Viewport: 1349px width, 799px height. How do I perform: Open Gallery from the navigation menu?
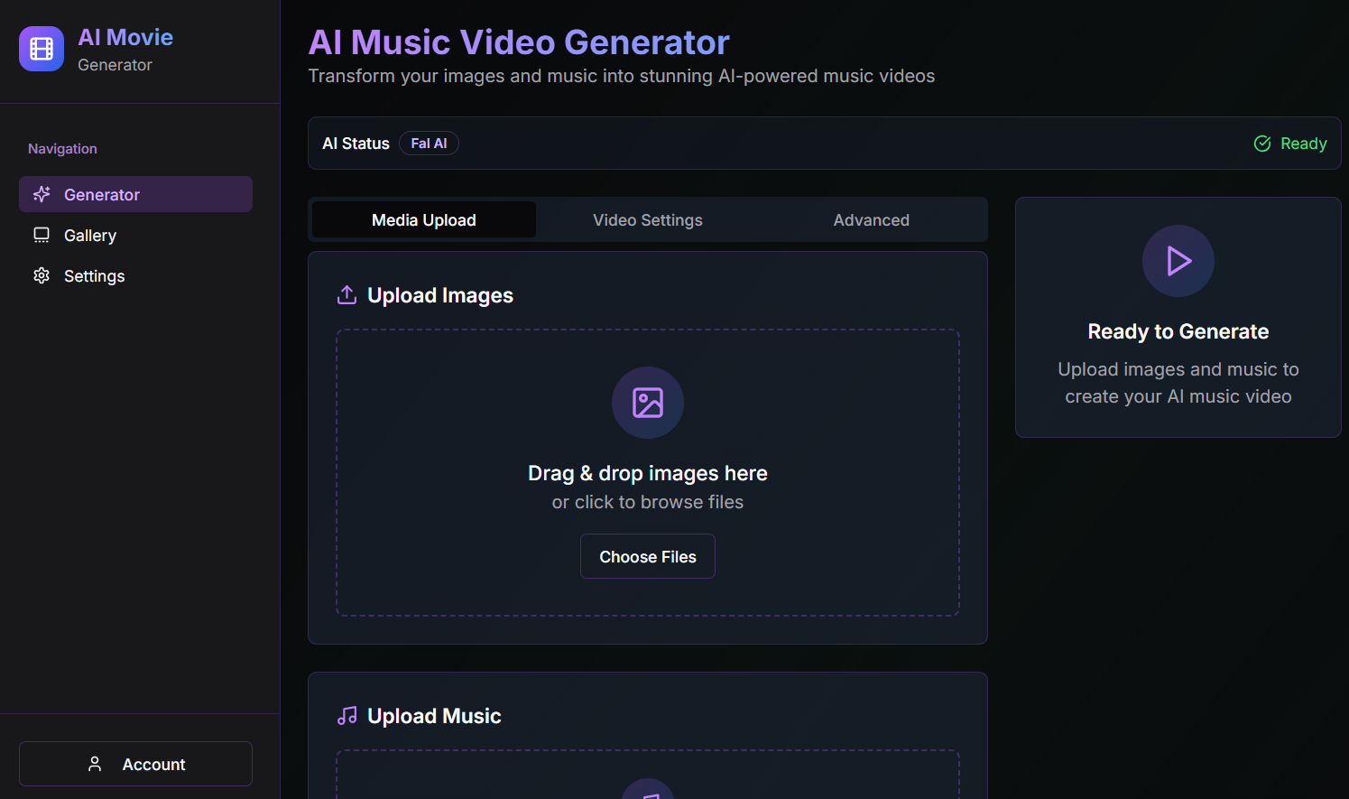(x=90, y=236)
